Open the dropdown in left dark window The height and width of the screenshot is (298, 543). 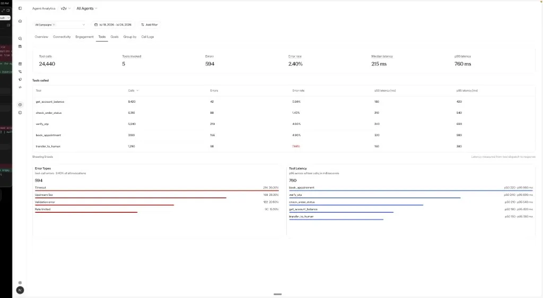point(5,17)
